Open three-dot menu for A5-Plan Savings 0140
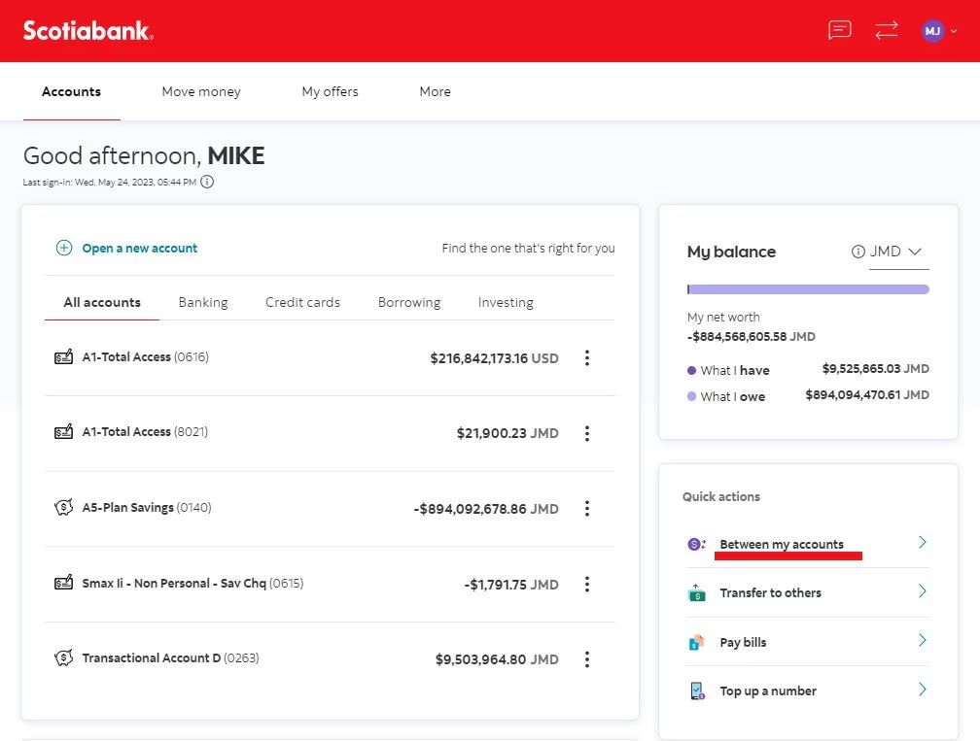This screenshot has width=980, height=741. click(x=587, y=508)
